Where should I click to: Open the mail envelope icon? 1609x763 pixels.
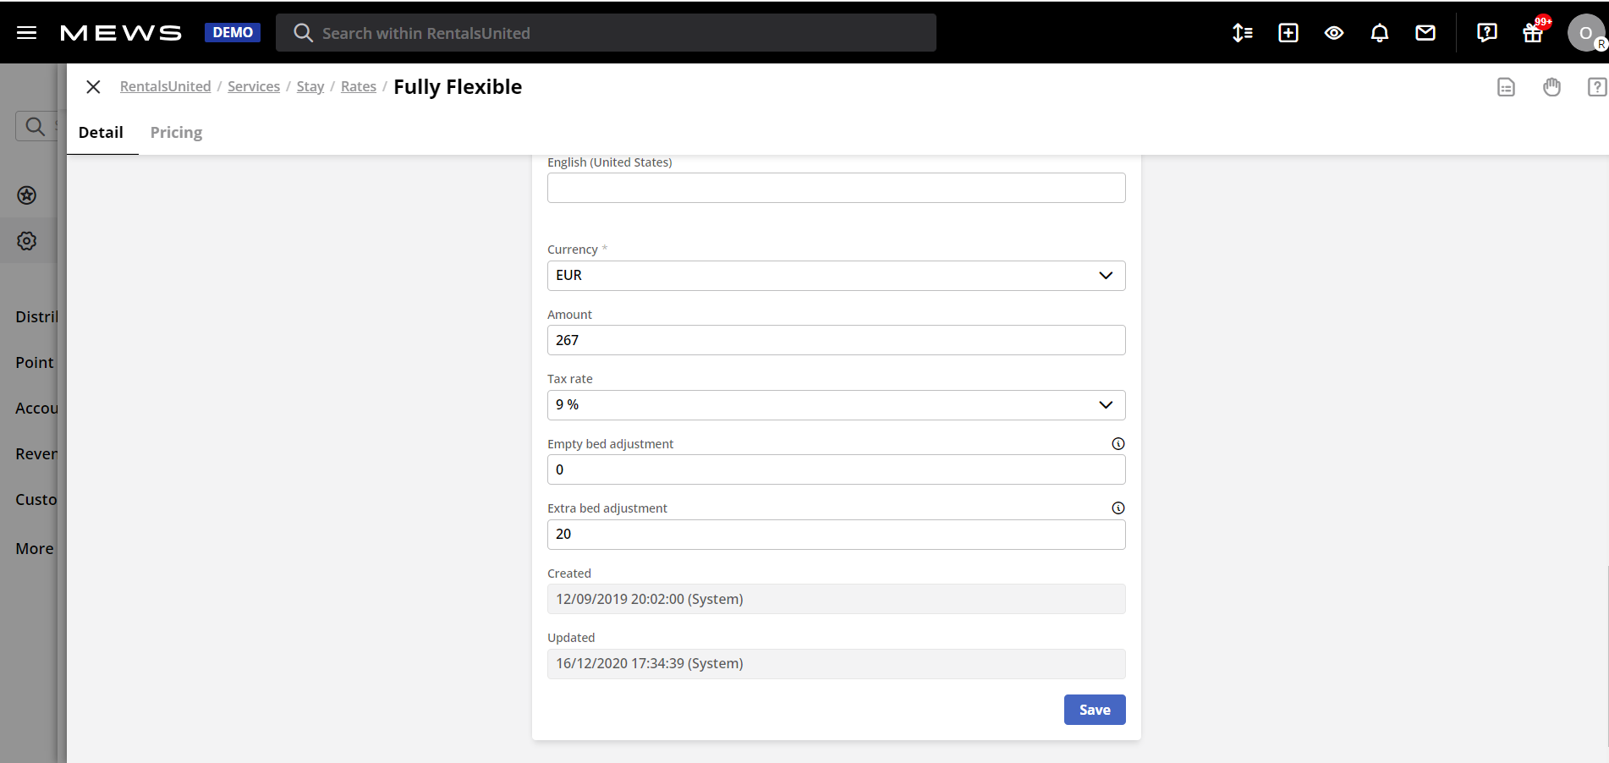[x=1425, y=33]
